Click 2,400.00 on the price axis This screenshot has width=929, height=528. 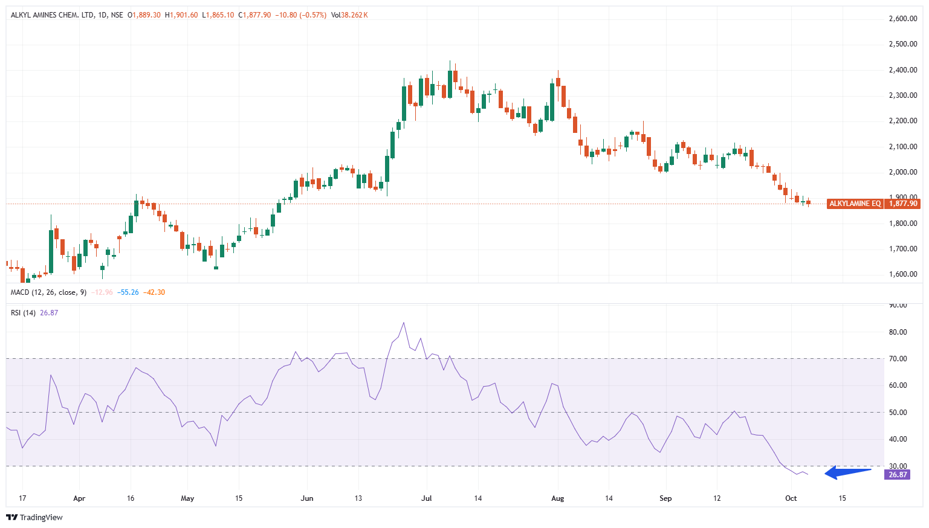click(x=902, y=70)
